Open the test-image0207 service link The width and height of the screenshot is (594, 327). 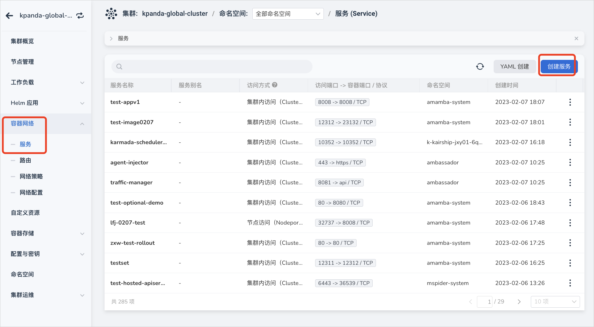132,122
